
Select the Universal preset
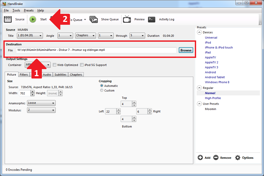(211, 38)
